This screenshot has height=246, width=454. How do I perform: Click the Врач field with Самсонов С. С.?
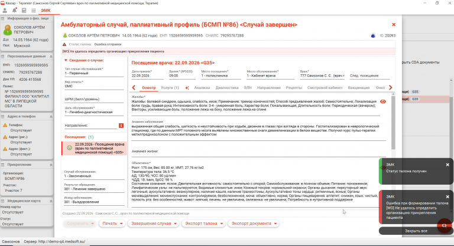coord(322,76)
